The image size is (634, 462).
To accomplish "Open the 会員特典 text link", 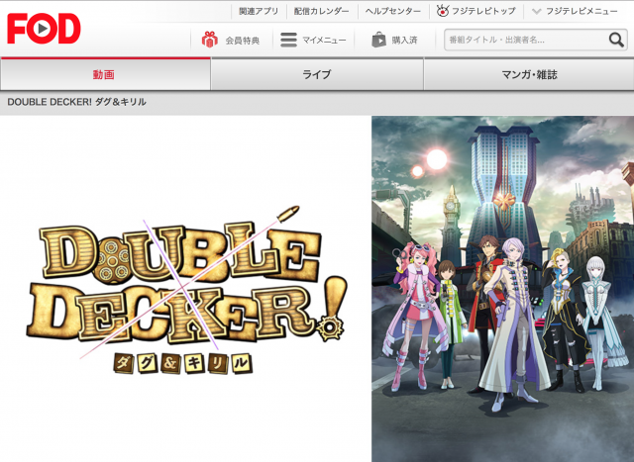I will pos(242,40).
